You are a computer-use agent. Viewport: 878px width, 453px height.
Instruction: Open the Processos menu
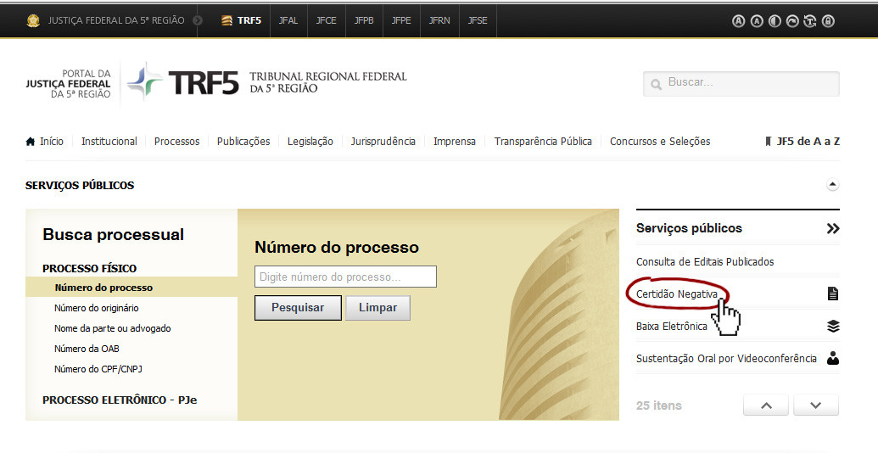[177, 141]
